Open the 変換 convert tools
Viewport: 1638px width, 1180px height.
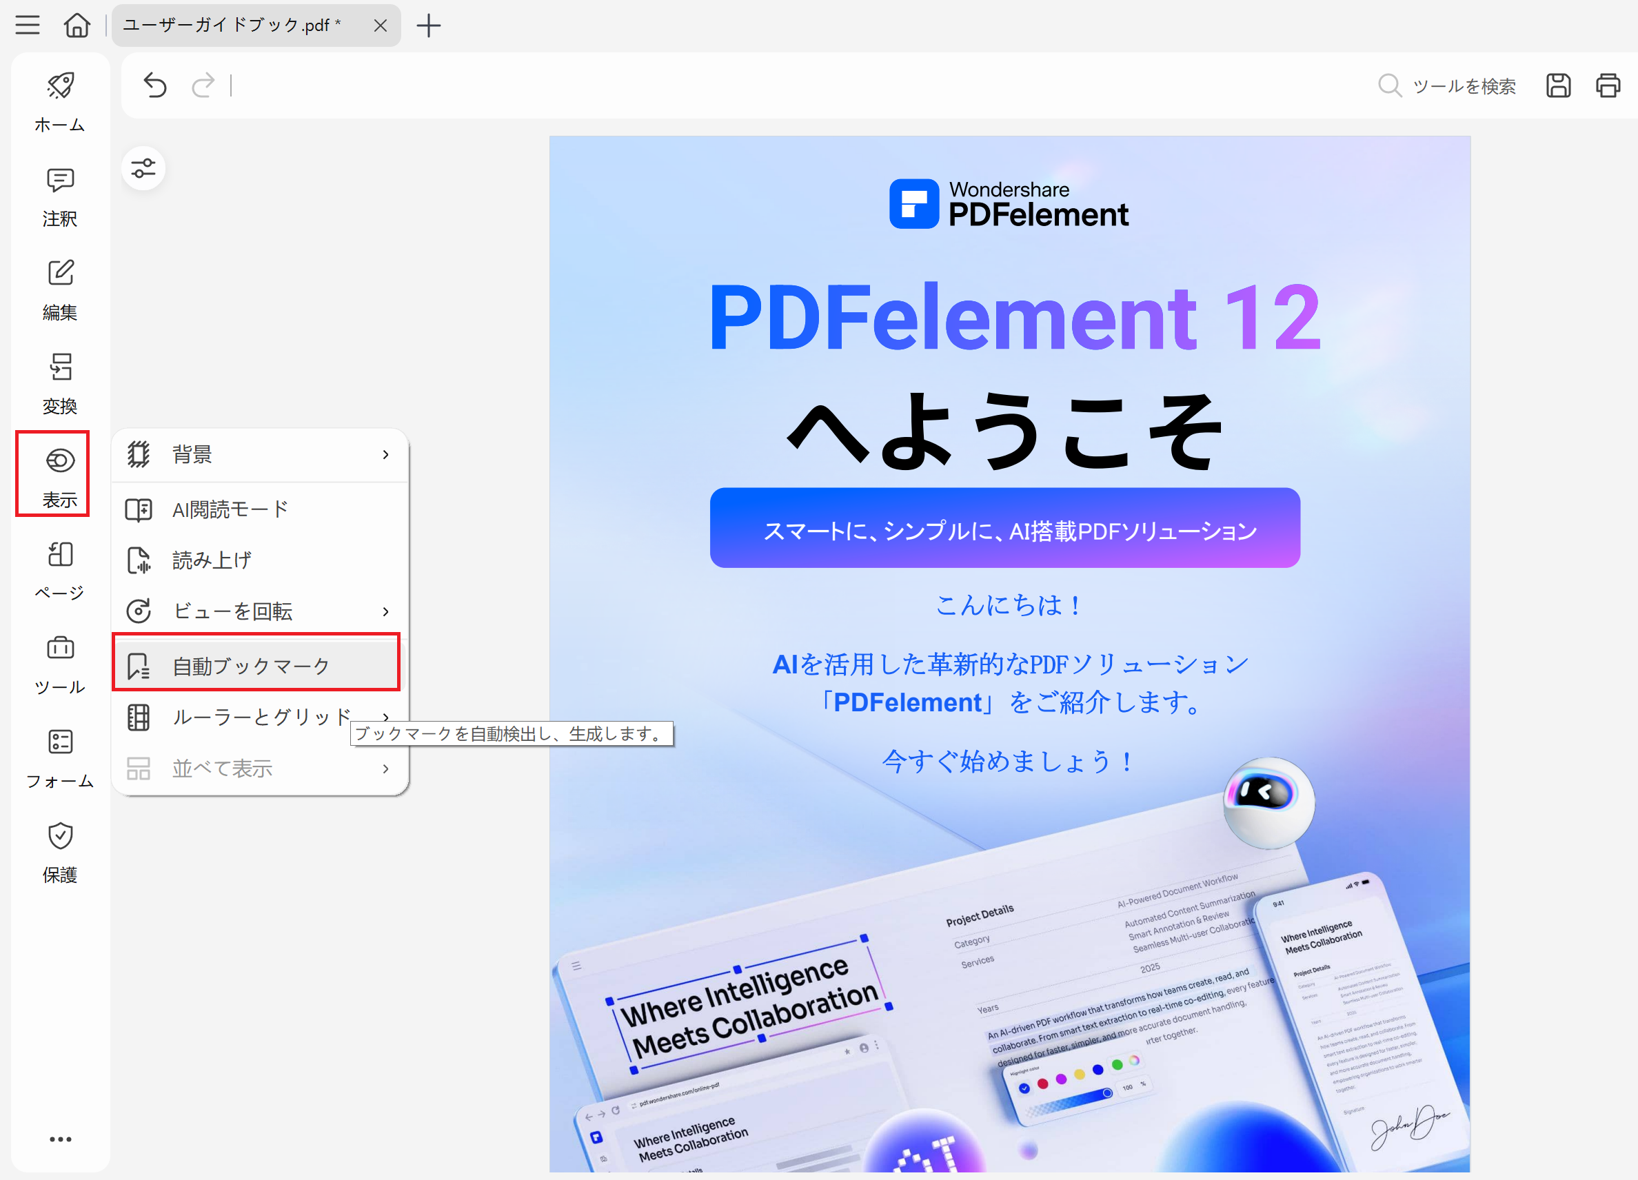coord(60,384)
